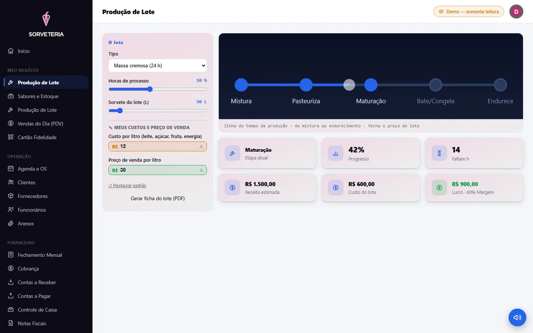Open the user avatar labeled D
533x333 pixels.
point(516,12)
